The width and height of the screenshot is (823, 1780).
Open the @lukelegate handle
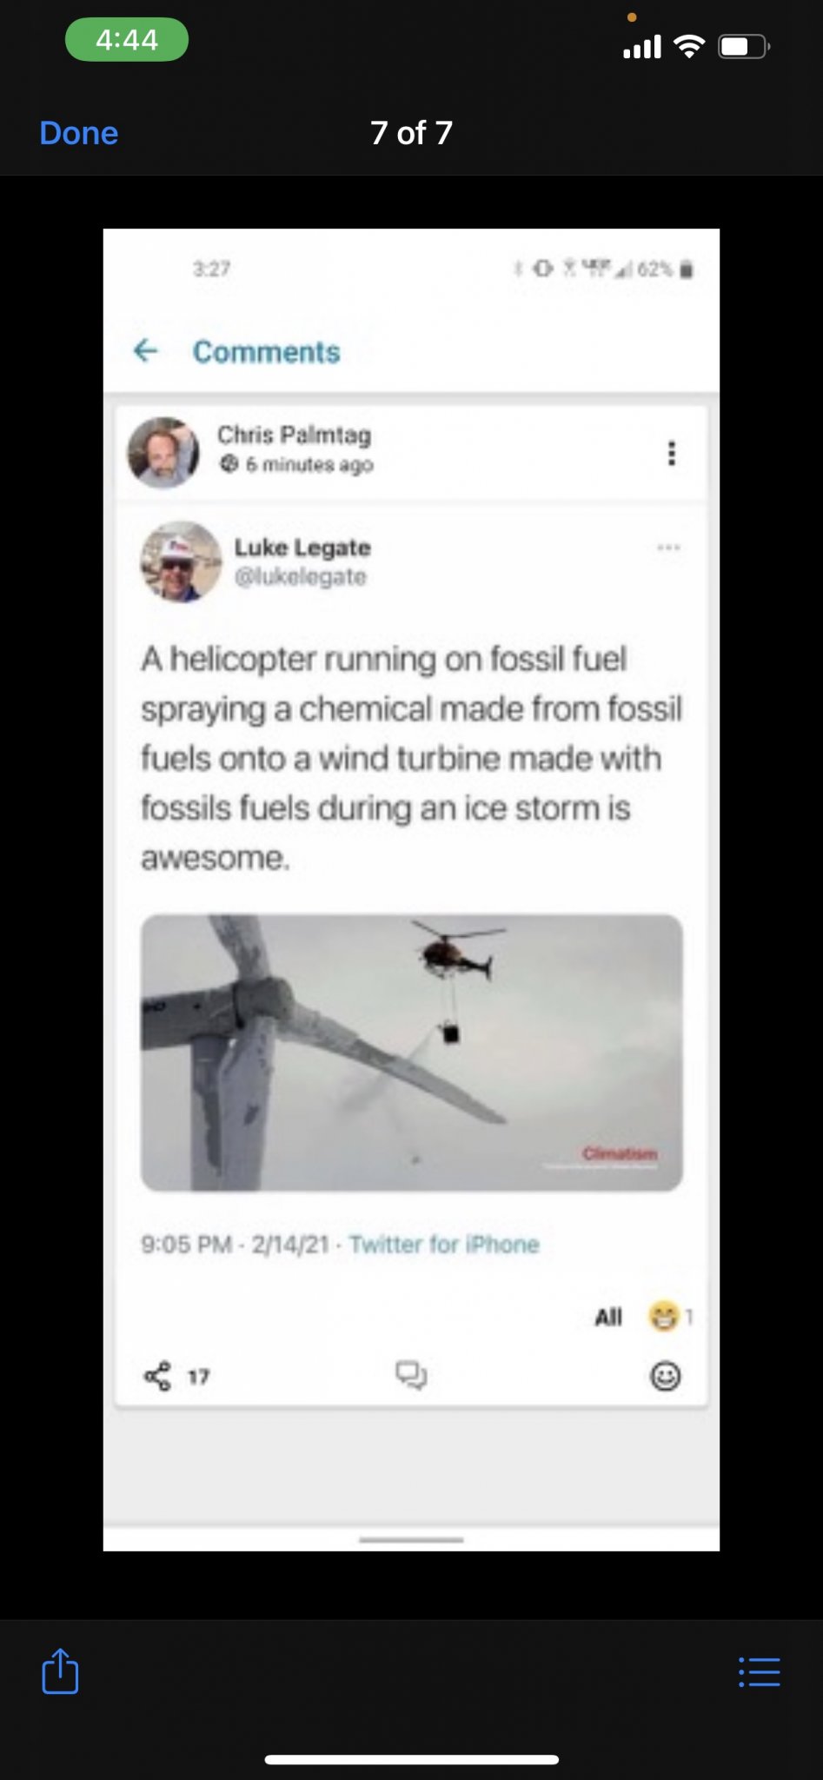pos(300,577)
